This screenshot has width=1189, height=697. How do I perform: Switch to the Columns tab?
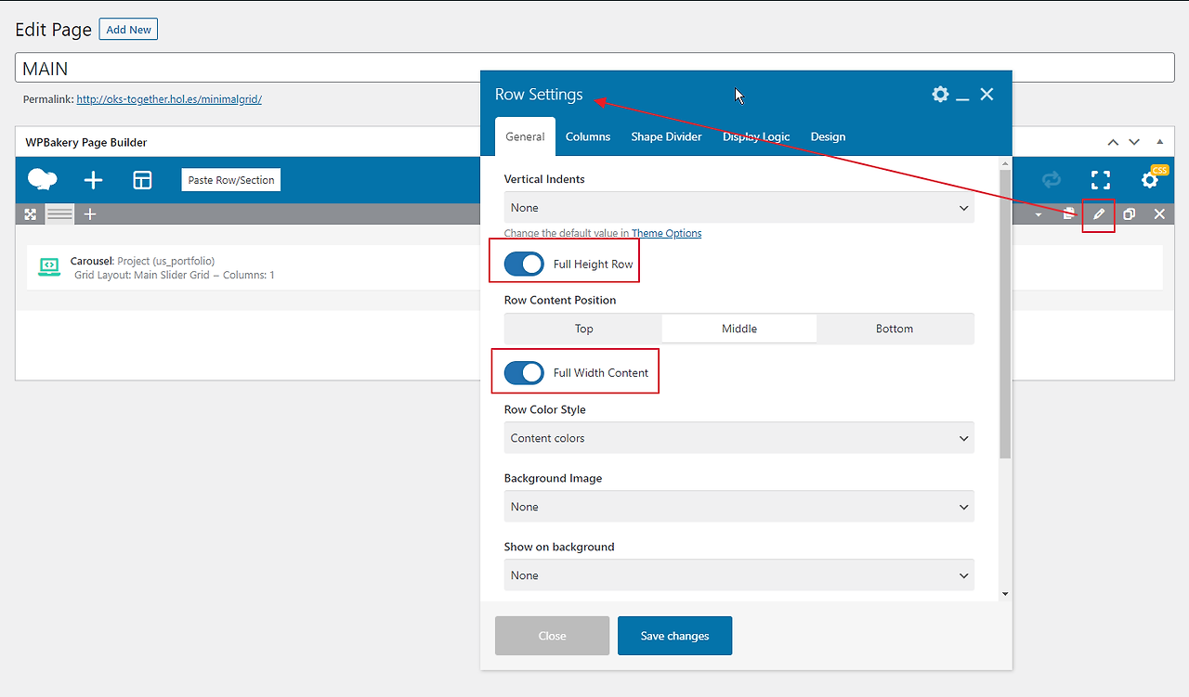(x=588, y=136)
